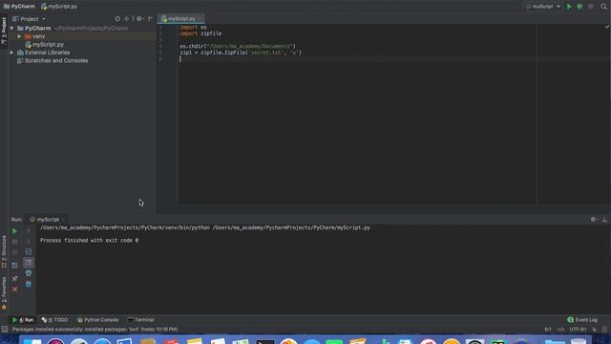
Task: Toggle soft-wrap in Run console
Action: (28, 252)
